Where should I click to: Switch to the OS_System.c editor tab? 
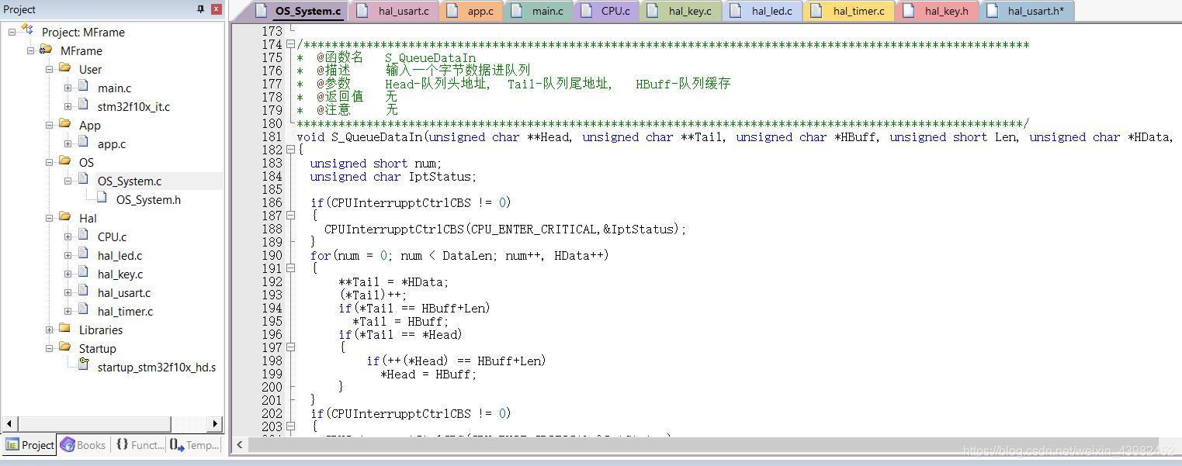point(300,11)
